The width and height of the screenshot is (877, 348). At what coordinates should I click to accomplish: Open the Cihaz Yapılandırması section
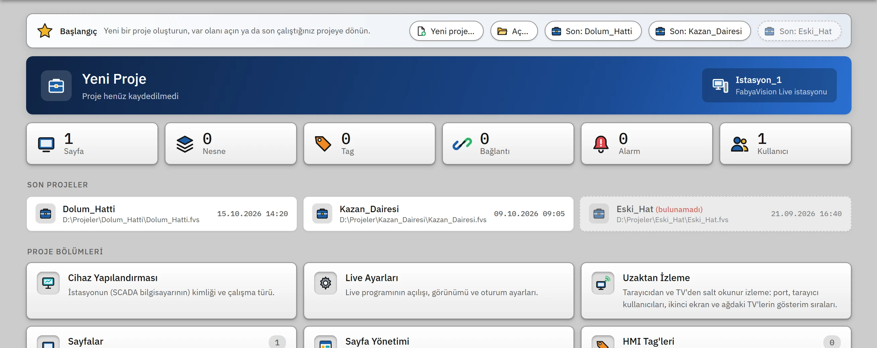click(161, 291)
